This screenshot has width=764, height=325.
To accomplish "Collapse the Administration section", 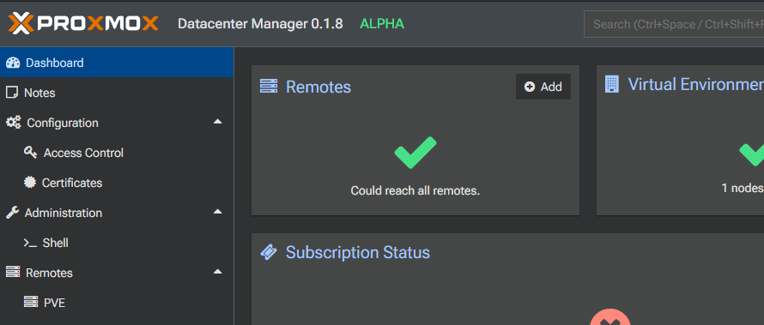I will (x=218, y=212).
